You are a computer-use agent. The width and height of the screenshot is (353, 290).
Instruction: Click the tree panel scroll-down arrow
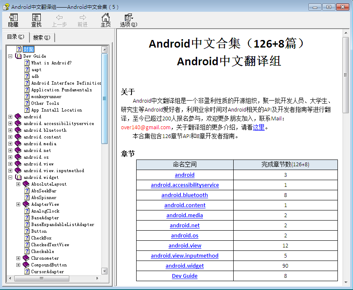(x=105, y=271)
